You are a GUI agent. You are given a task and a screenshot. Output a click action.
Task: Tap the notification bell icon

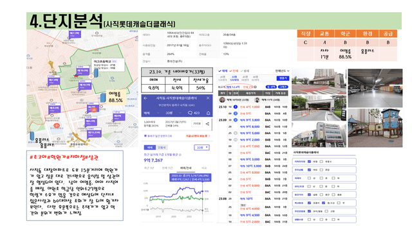tap(208, 113)
